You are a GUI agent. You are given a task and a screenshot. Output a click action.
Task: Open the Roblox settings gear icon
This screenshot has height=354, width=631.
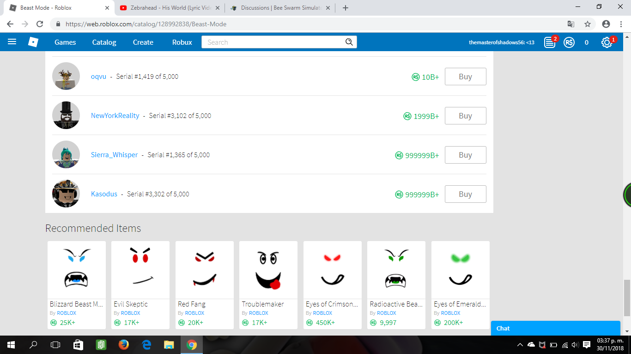pos(606,42)
